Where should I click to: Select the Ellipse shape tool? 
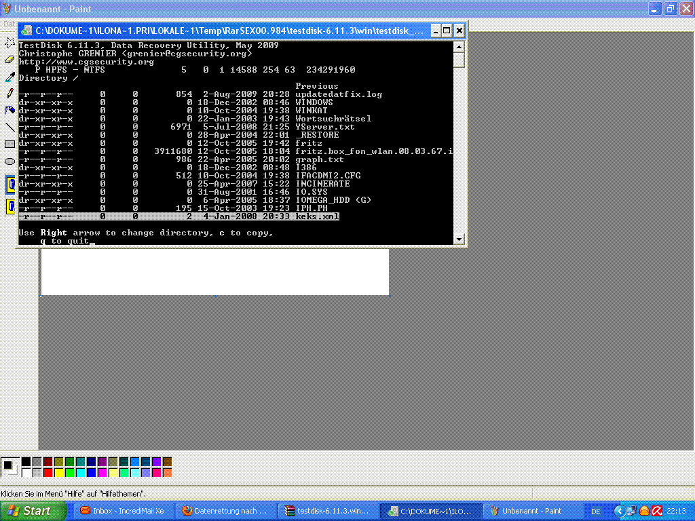tap(10, 161)
